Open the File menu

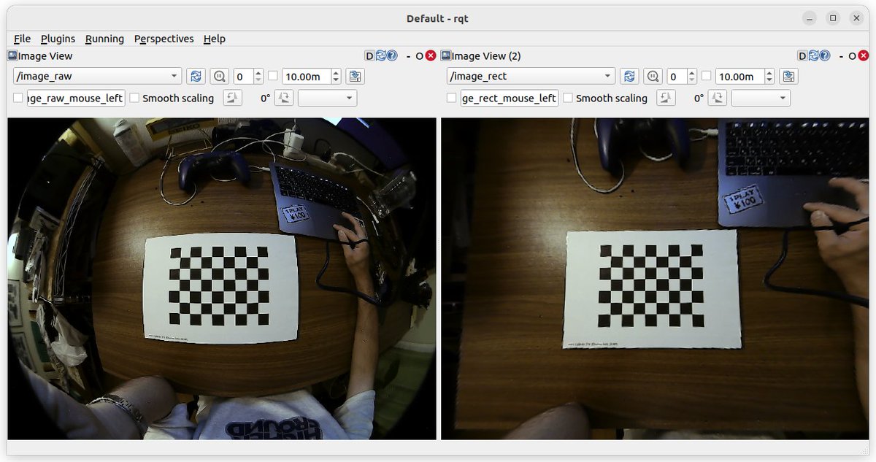tap(22, 39)
